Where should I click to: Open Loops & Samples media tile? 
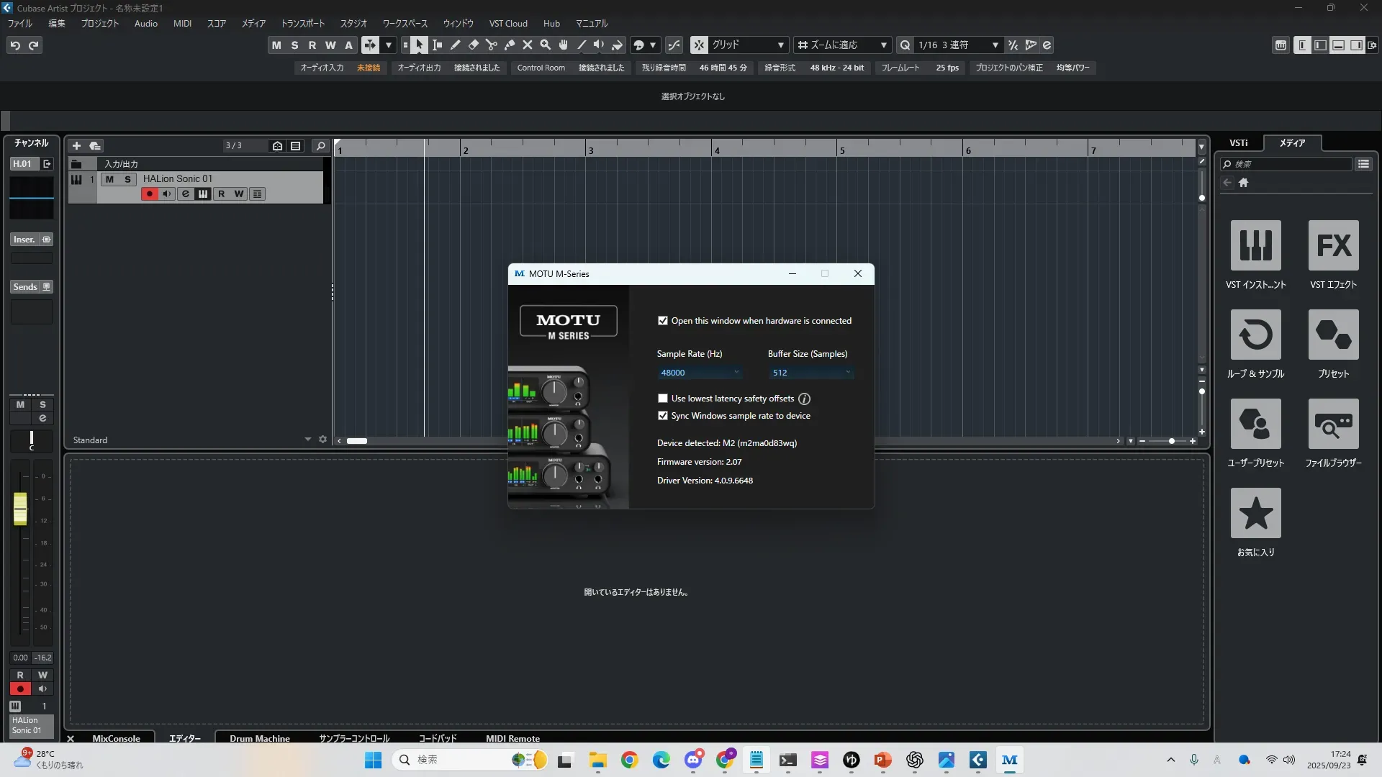pyautogui.click(x=1255, y=335)
